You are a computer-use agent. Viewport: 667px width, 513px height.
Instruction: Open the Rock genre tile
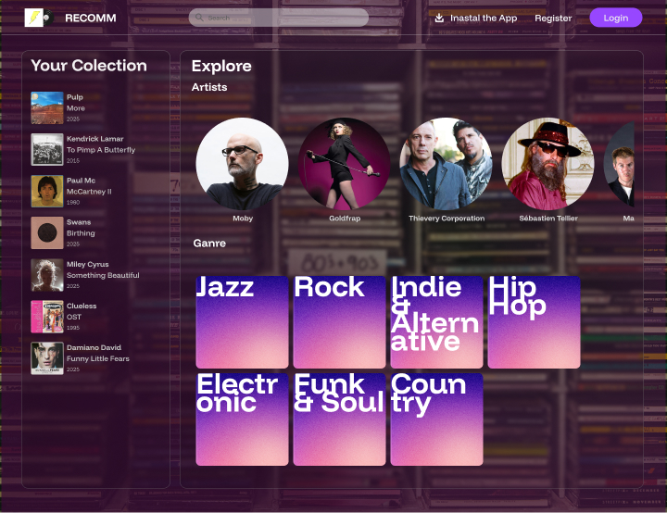[339, 322]
